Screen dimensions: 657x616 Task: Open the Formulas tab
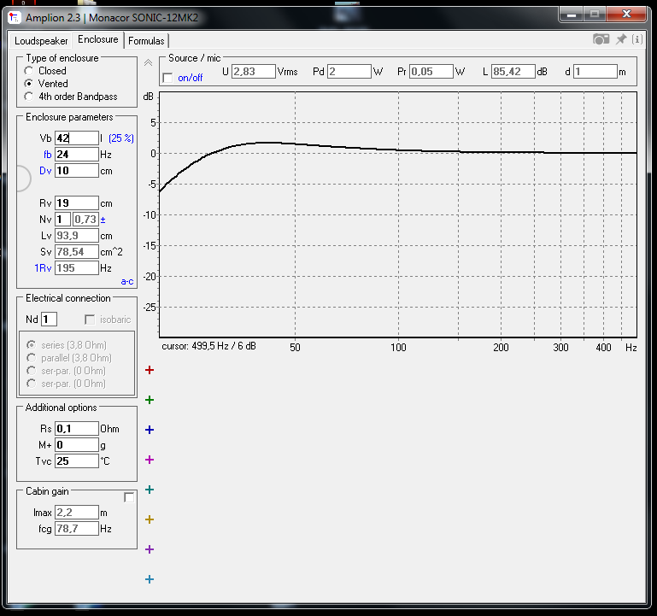click(146, 41)
